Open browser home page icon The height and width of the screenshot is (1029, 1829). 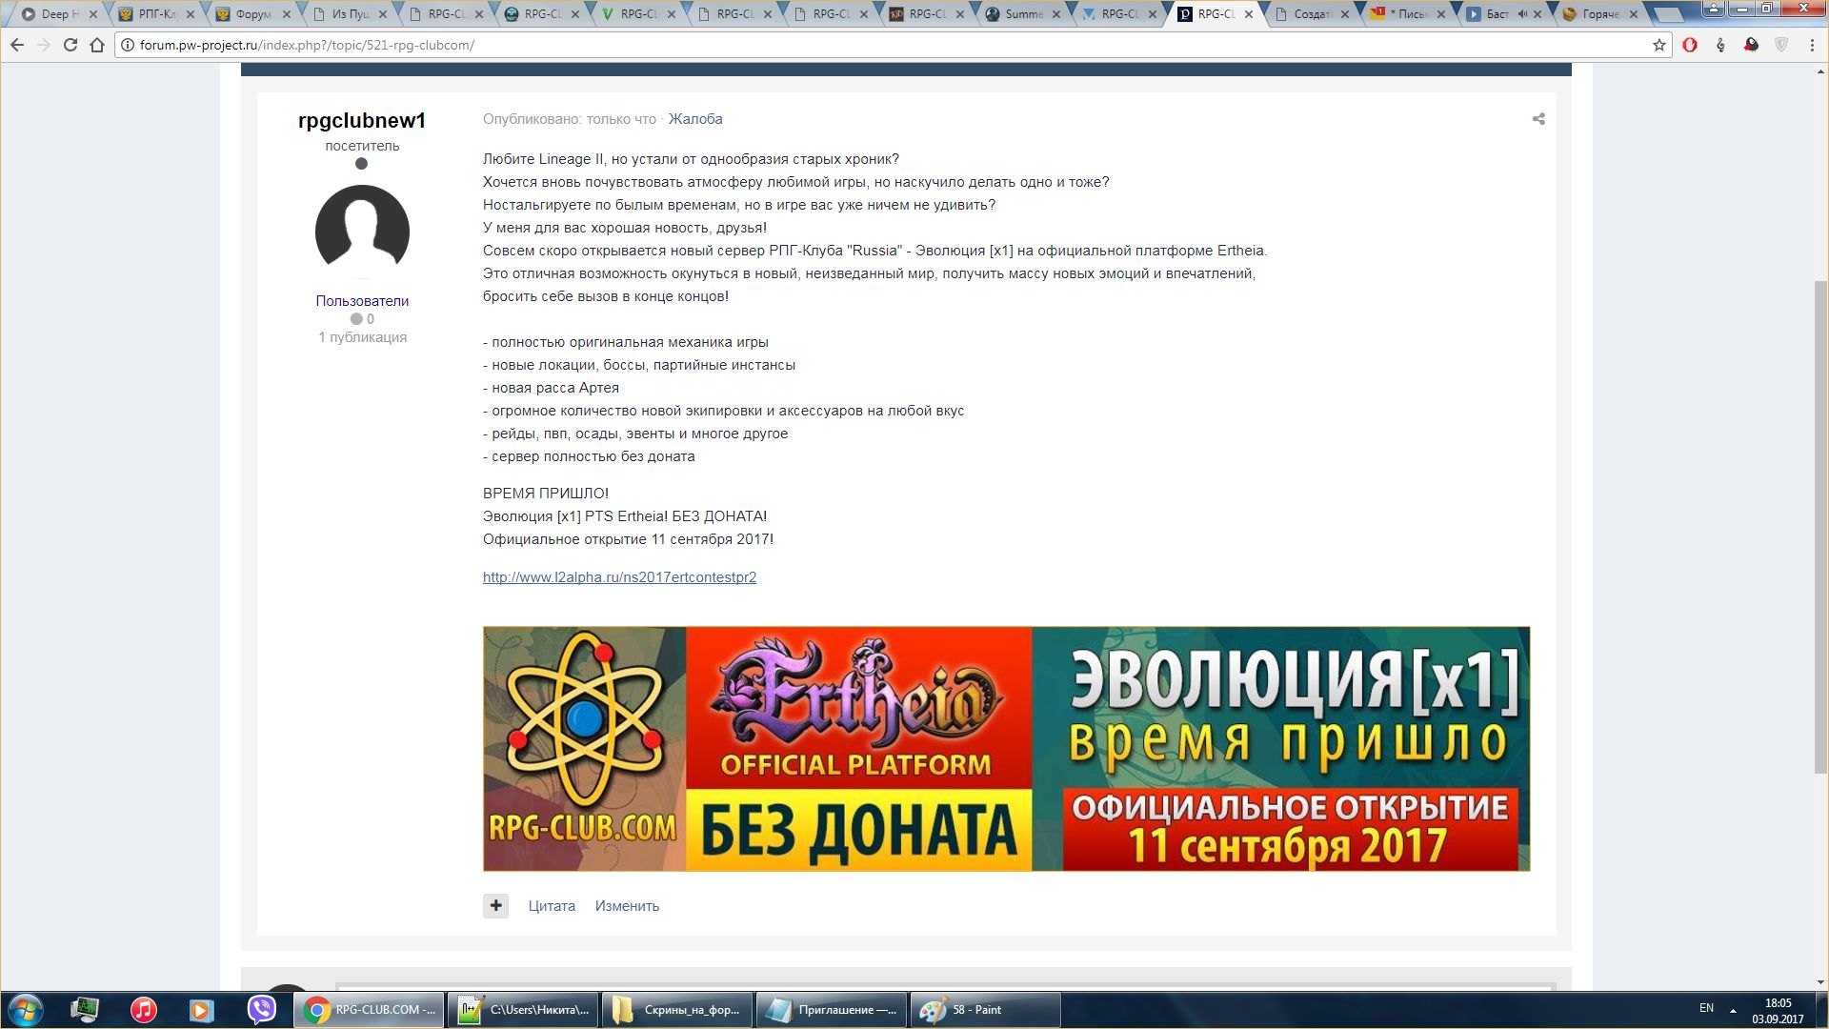click(97, 45)
